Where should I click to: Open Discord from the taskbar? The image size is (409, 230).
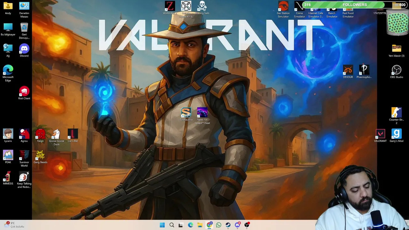237,225
